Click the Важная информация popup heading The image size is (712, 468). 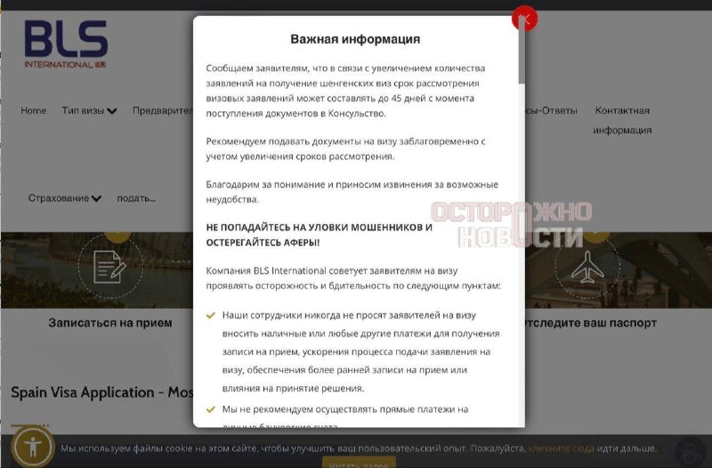(355, 39)
